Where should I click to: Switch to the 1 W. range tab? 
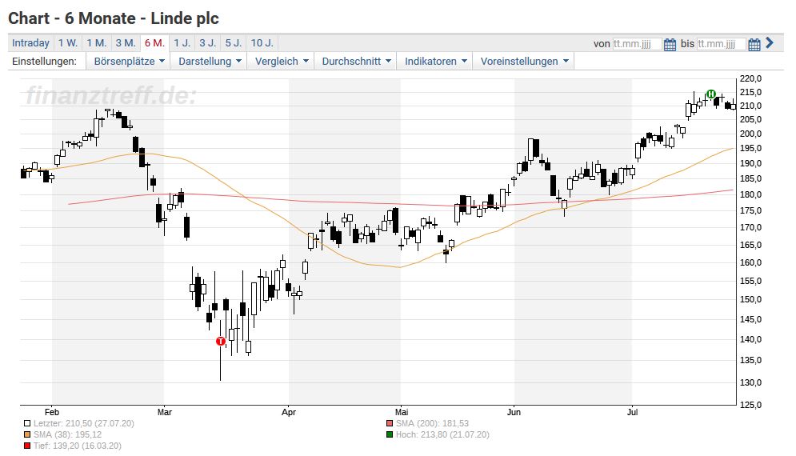click(x=67, y=43)
